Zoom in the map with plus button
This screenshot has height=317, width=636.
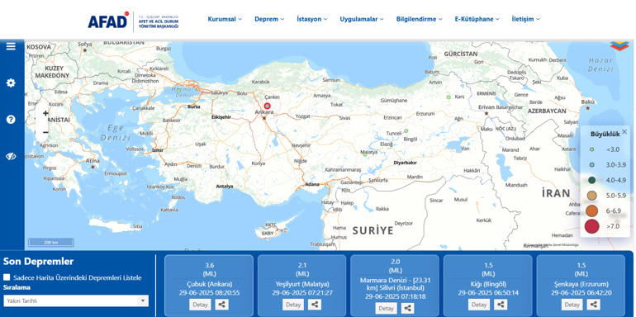pos(45,113)
